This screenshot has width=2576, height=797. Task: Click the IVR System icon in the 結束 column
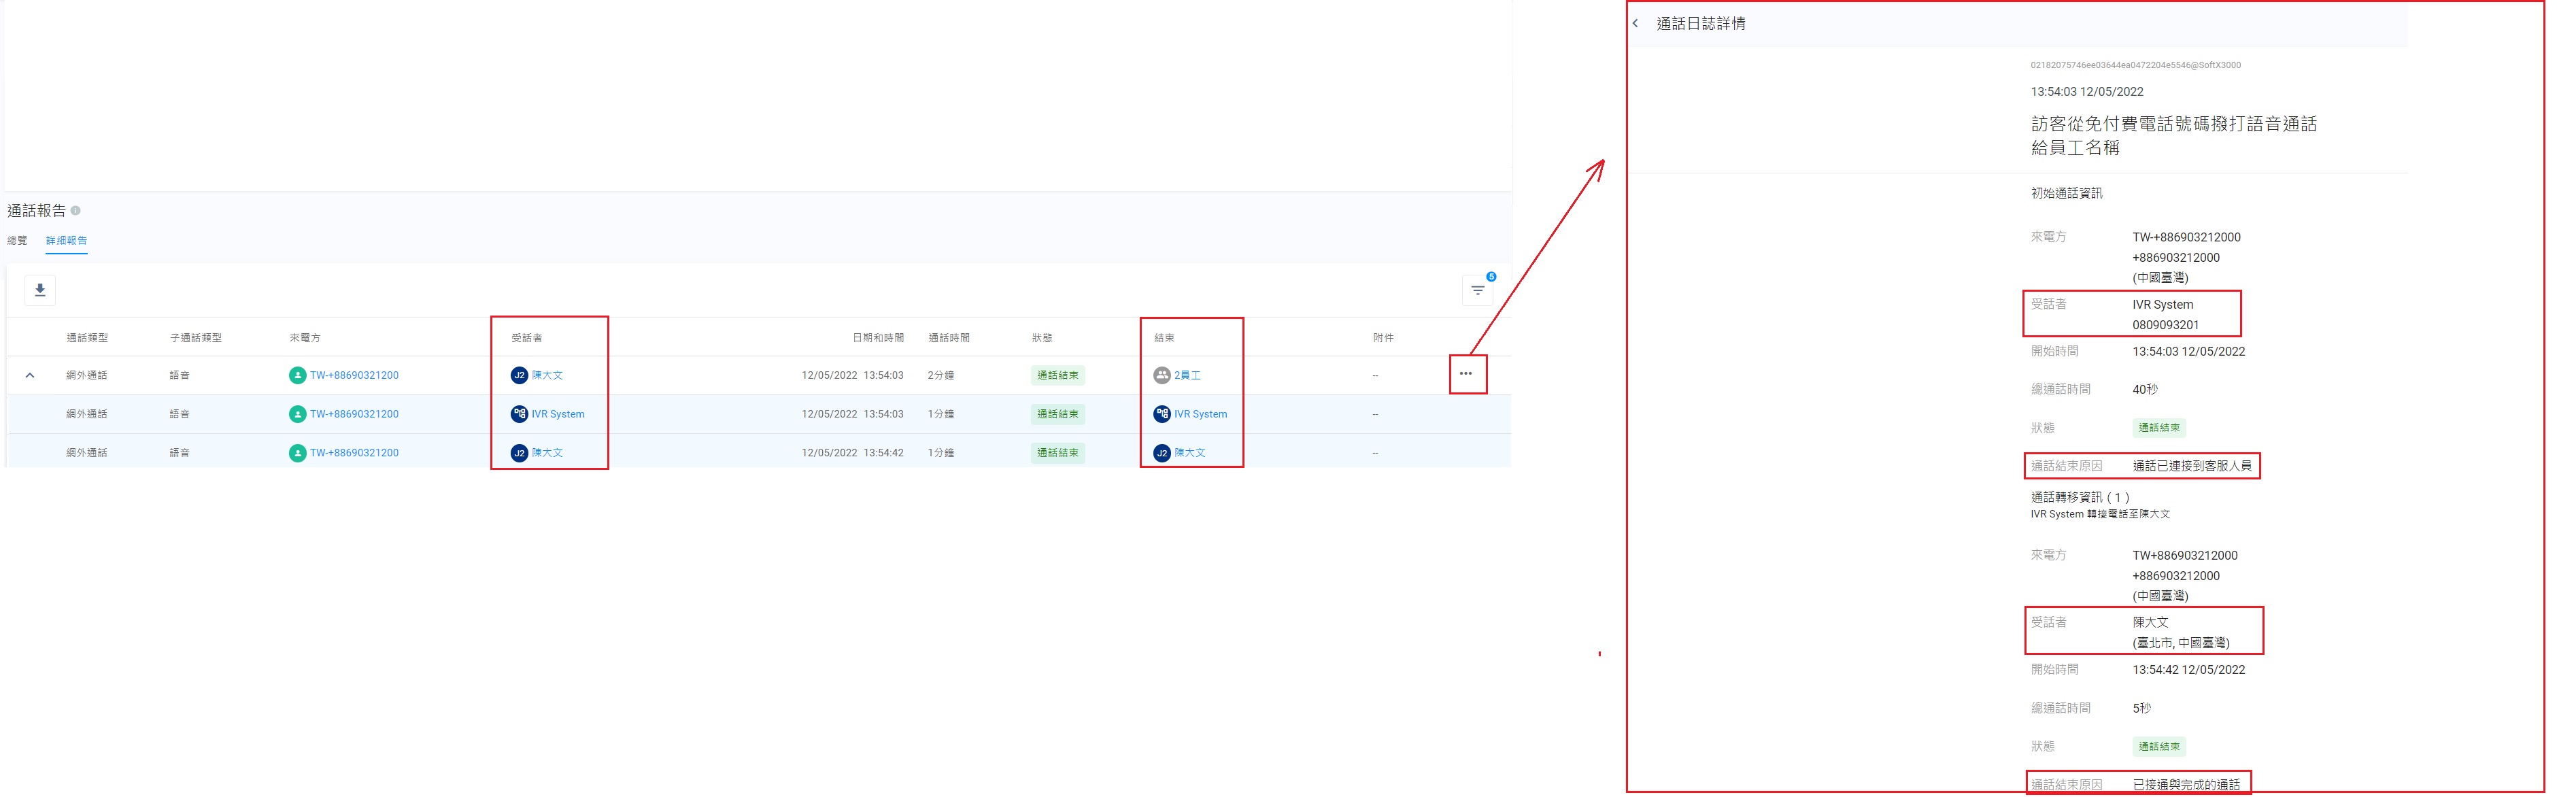click(x=1161, y=414)
